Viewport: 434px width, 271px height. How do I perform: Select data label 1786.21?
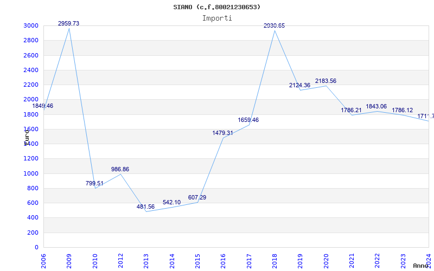click(x=351, y=111)
